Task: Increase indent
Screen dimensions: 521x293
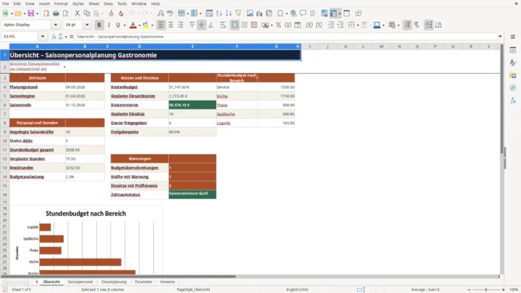Action: pos(331,25)
